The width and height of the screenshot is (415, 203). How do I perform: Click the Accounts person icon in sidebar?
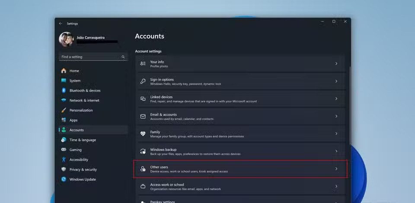pos(64,130)
